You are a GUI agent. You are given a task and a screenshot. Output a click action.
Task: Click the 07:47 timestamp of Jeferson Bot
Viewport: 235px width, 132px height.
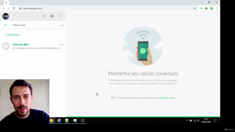[x=61, y=45]
